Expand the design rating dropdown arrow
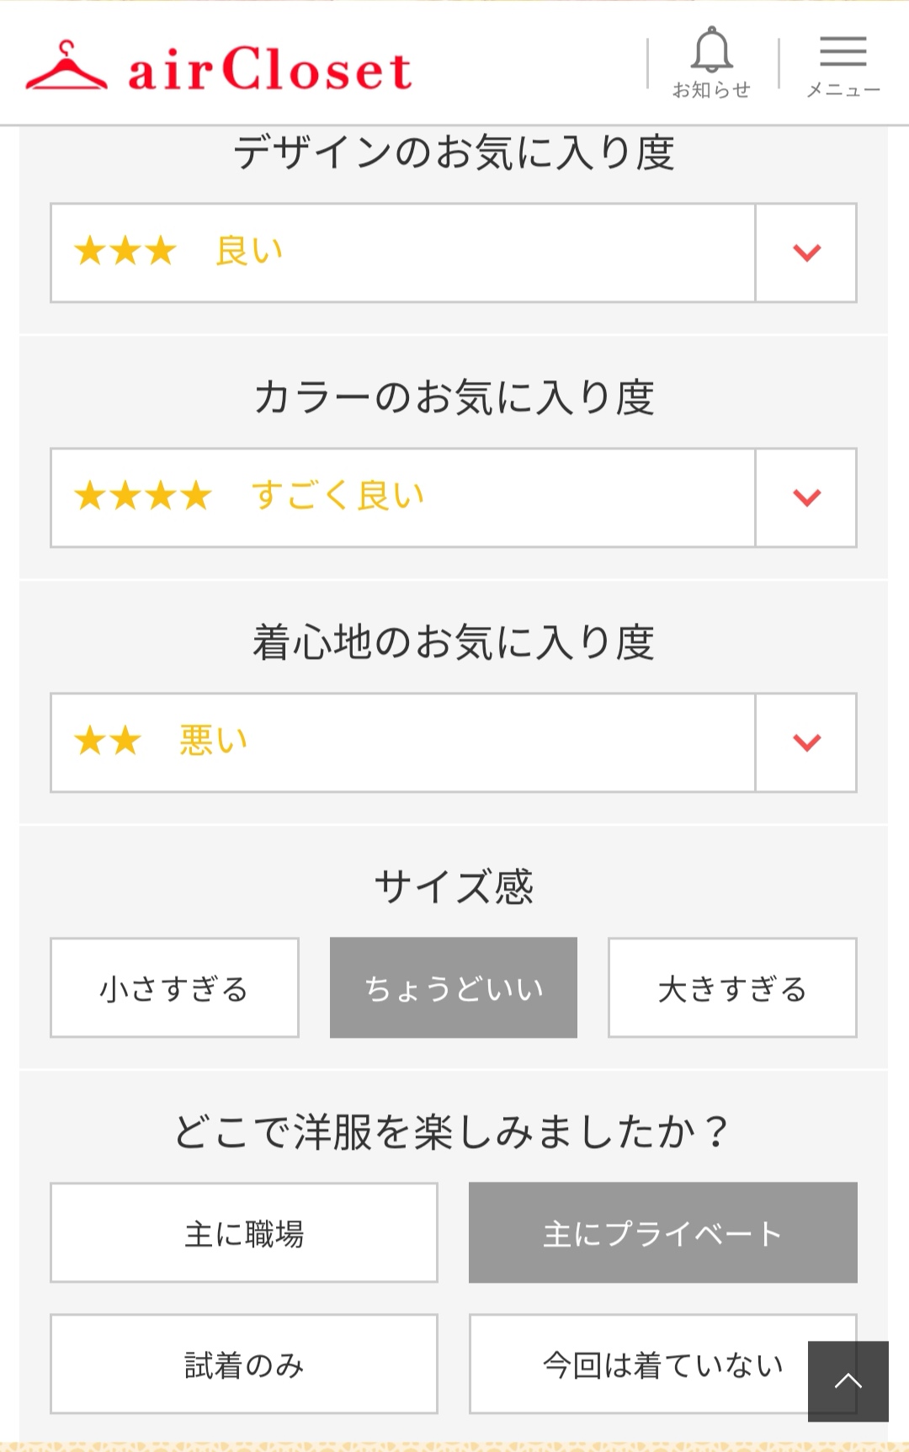The width and height of the screenshot is (909, 1452). click(806, 253)
